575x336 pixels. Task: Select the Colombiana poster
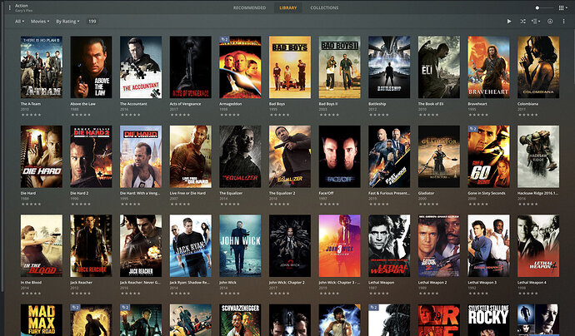[538, 67]
